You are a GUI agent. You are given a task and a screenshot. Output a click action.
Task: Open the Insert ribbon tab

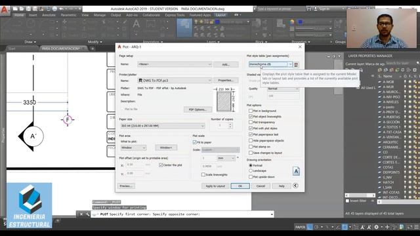click(x=33, y=15)
